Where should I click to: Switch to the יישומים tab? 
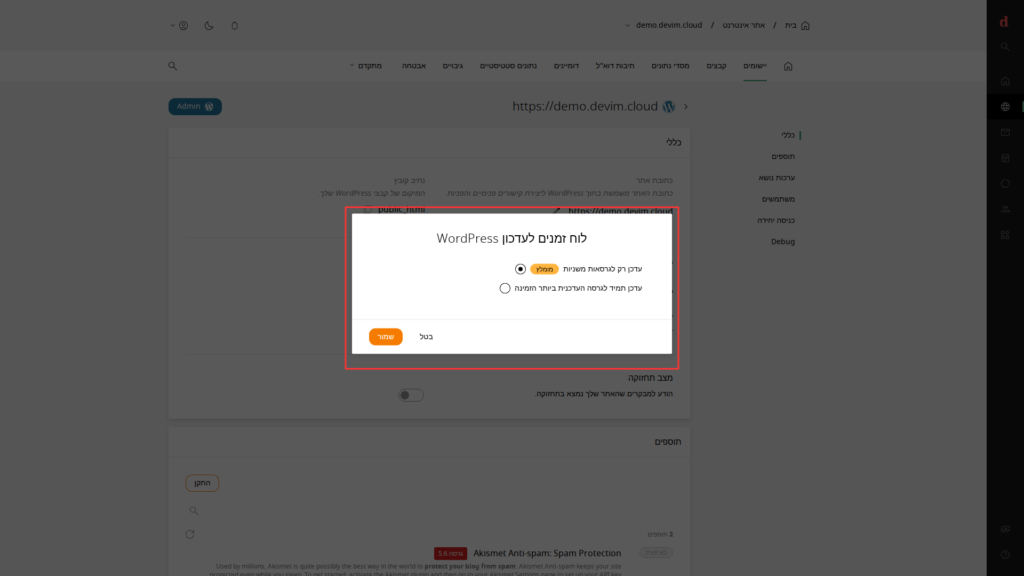[755, 66]
